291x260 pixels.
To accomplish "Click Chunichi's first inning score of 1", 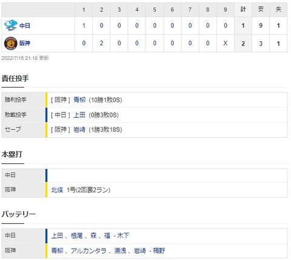I will coord(84,25).
